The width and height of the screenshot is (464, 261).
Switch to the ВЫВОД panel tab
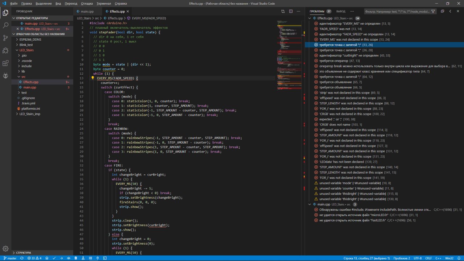pos(340,11)
